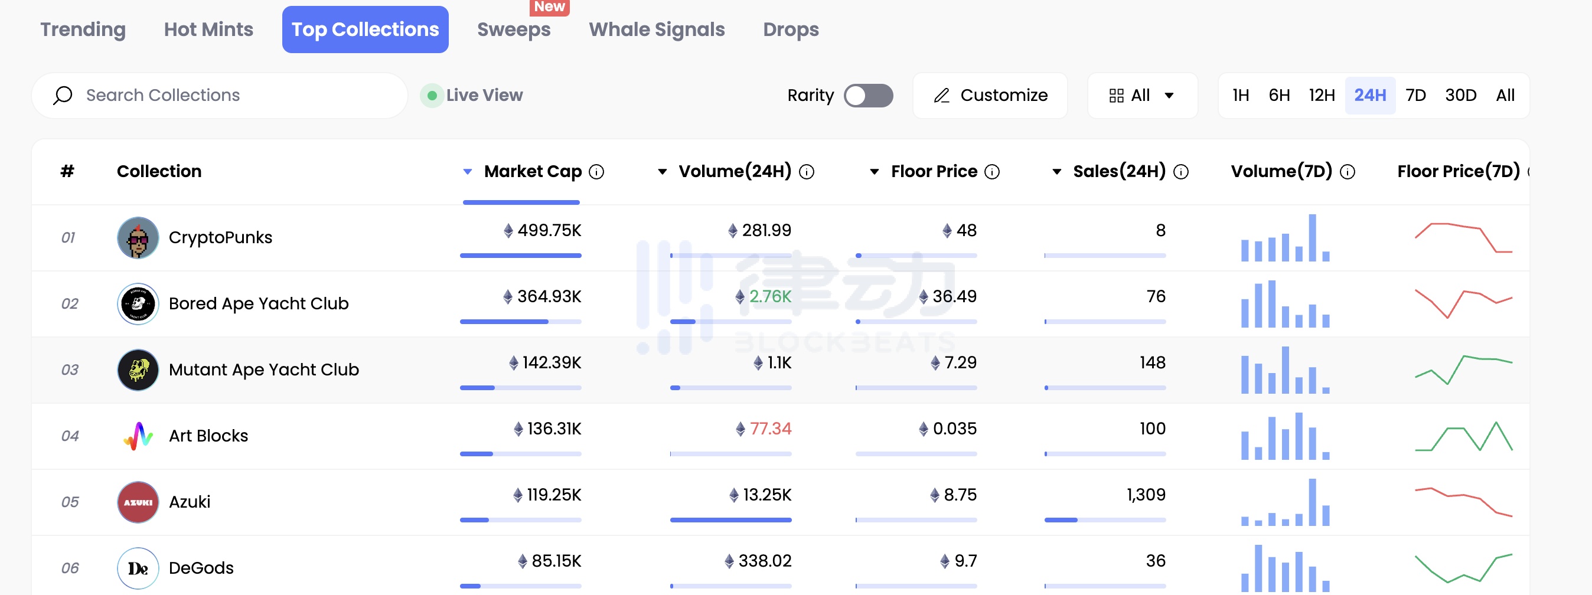1592x595 pixels.
Task: Sort by Volume(24H) using its arrow
Action: point(663,172)
